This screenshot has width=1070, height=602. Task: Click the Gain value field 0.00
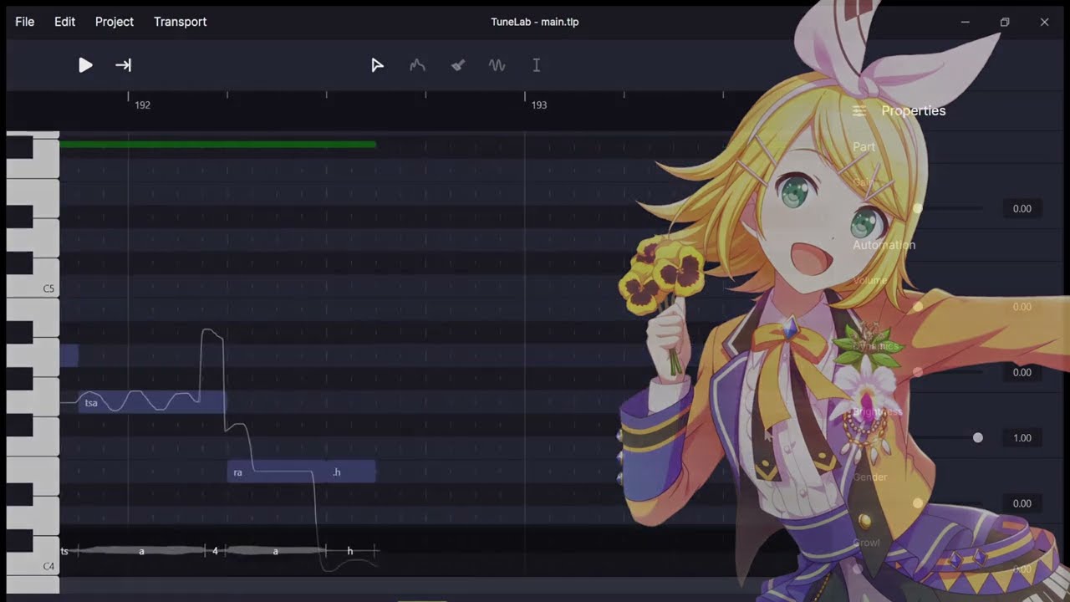tap(1022, 208)
